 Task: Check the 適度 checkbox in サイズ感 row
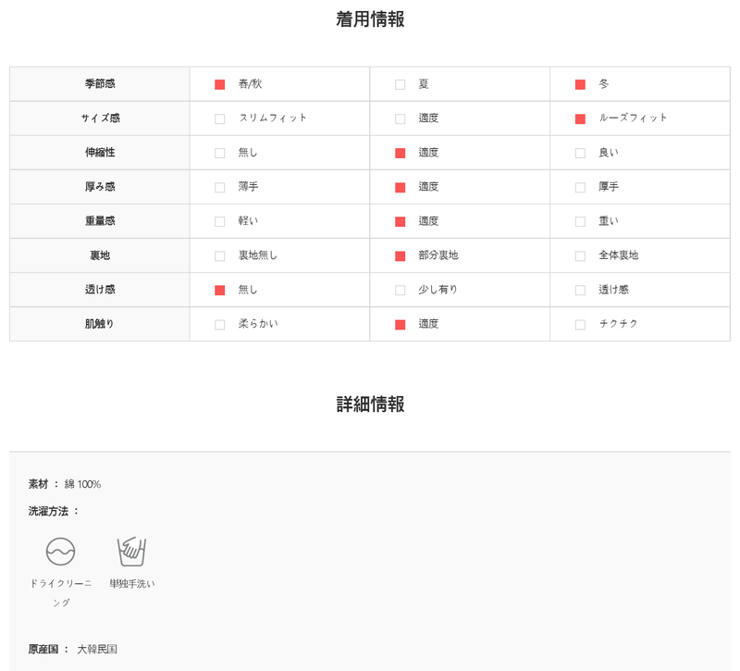[x=400, y=118]
